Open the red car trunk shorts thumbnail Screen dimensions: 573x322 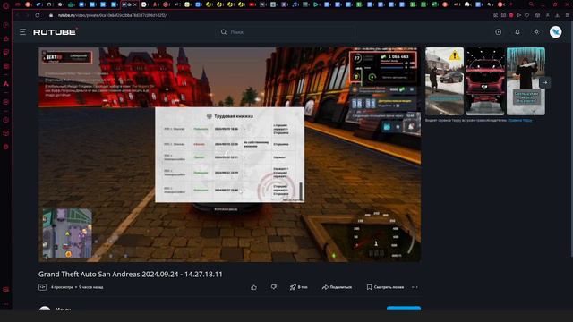(x=485, y=81)
